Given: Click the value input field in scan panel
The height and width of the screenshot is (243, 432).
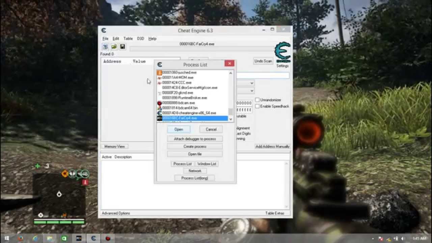Looking at the screenshot, I should pyautogui.click(x=263, y=75).
